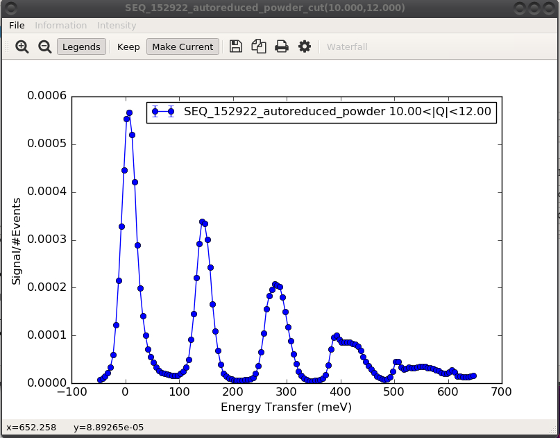Screen dimensions: 560x438
Task: Open the Information menu
Action: (61, 25)
